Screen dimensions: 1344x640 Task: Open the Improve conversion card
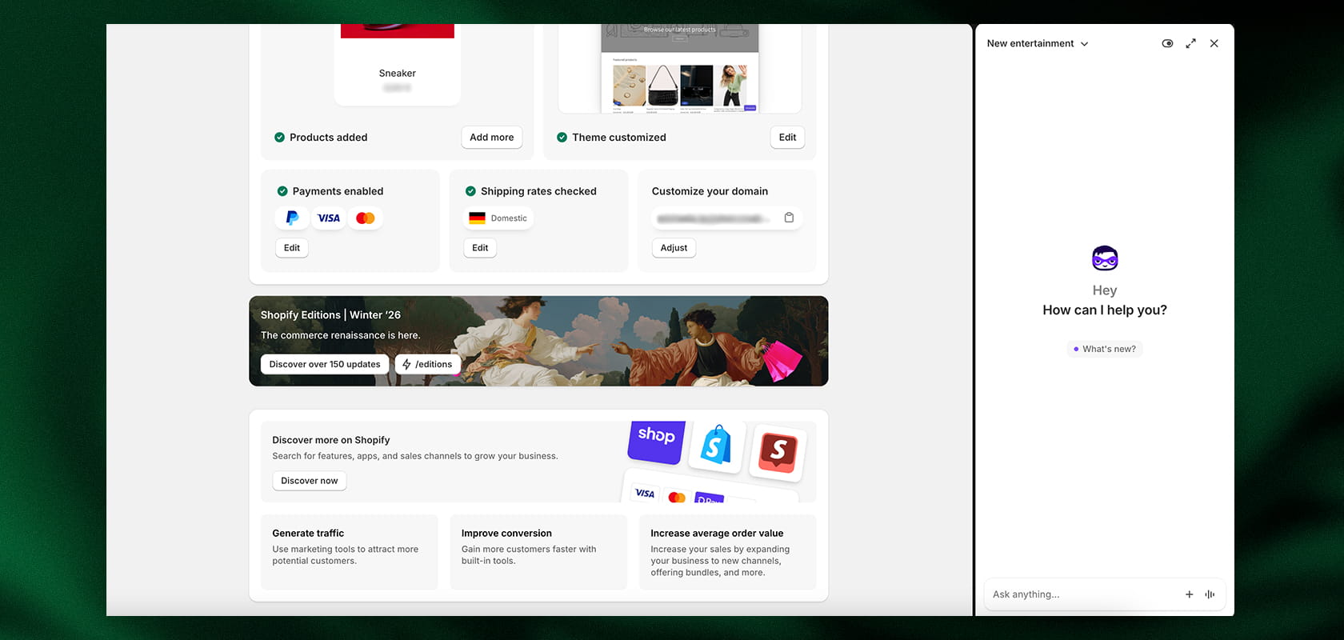coord(538,552)
